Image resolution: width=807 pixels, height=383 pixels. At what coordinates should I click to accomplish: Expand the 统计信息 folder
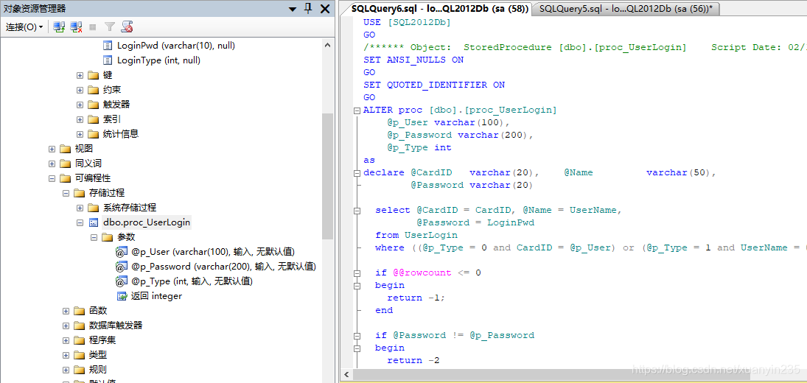point(80,134)
